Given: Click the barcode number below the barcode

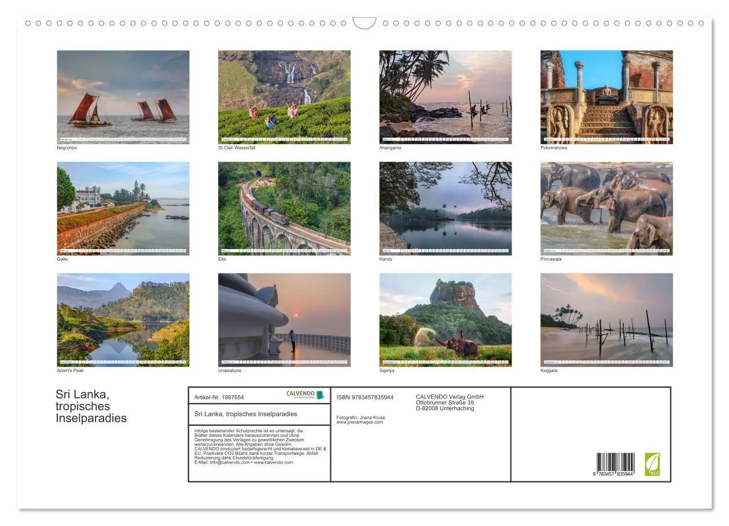Looking at the screenshot, I should pos(613,474).
